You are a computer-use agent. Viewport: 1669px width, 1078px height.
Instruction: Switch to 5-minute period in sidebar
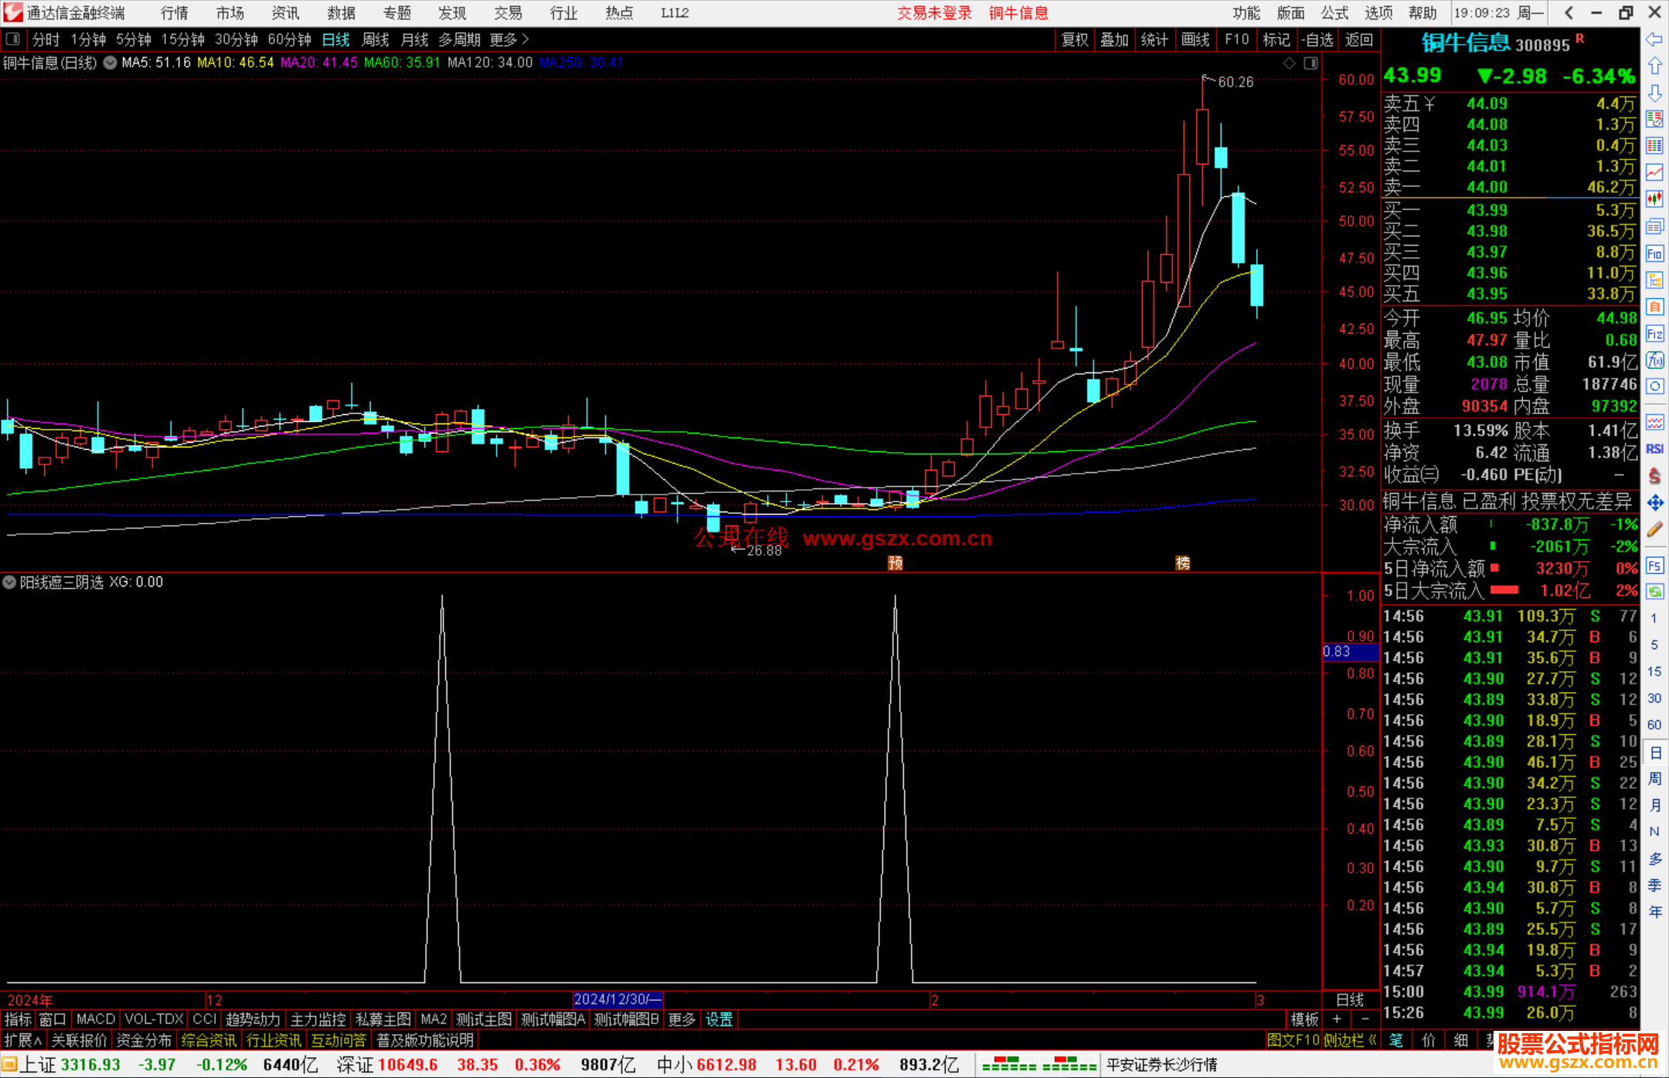[x=1654, y=644]
